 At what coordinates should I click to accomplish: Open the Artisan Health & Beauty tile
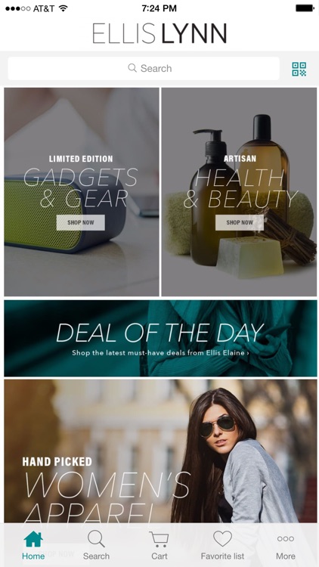(239, 192)
